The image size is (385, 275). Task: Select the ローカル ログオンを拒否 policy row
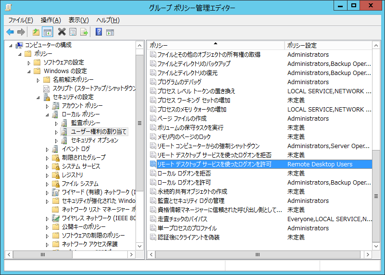pos(184,174)
